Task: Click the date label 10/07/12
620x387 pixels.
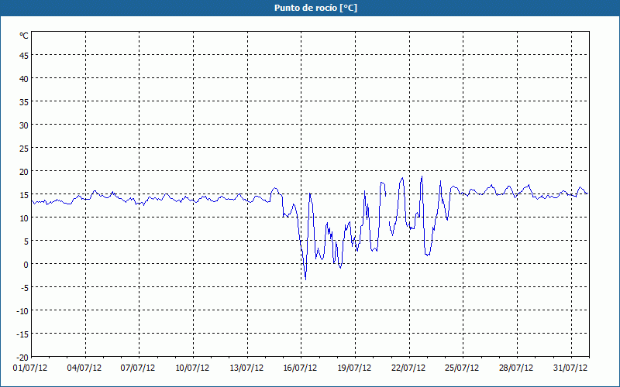Action: click(x=192, y=368)
